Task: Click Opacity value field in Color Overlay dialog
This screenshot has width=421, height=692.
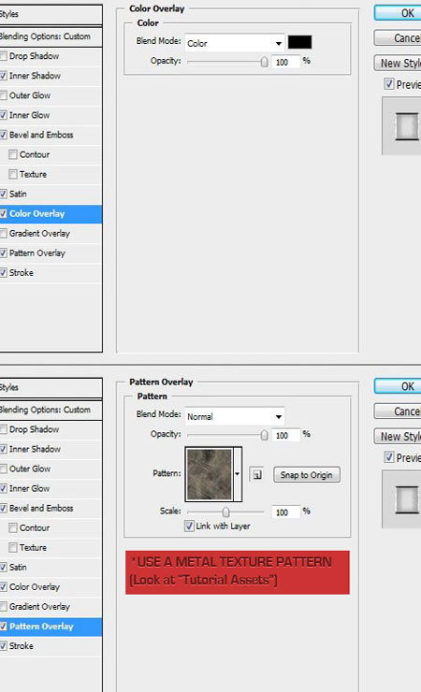Action: tap(285, 63)
